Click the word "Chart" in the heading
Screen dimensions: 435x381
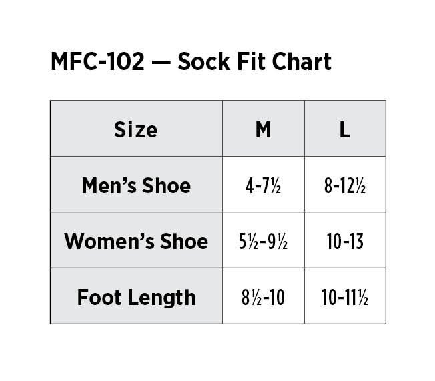(299, 62)
